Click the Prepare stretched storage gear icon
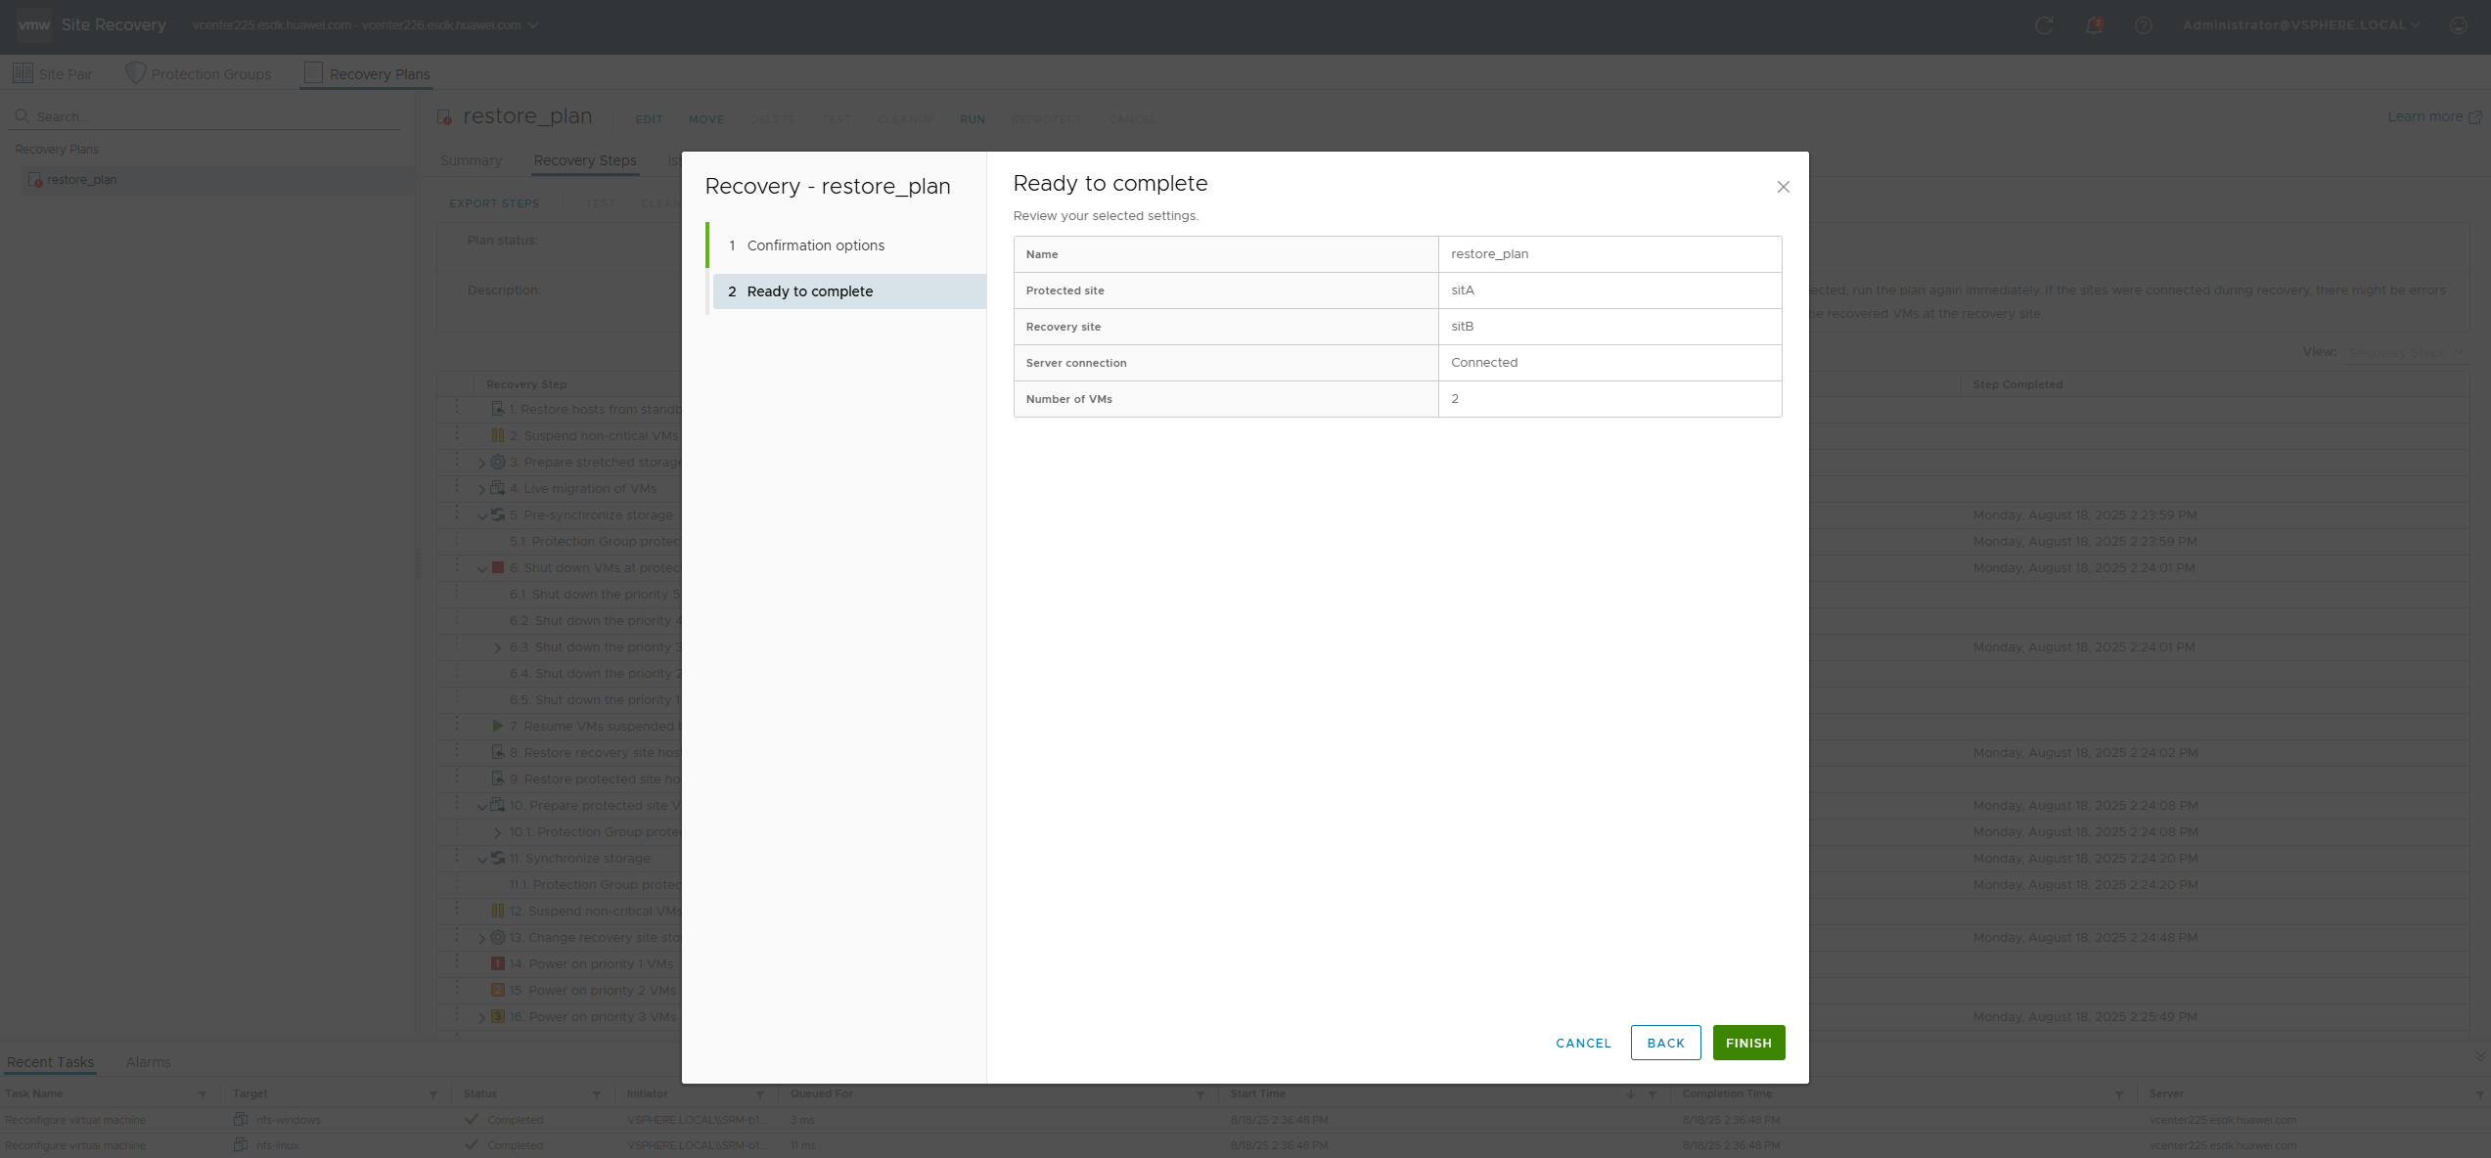Image resolution: width=2491 pixels, height=1158 pixels. (x=498, y=462)
